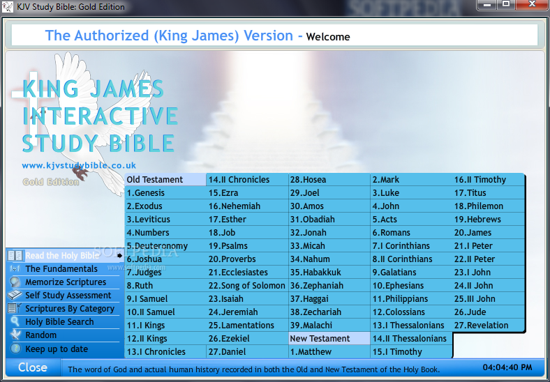550x382 pixels.
Task: Open 13.I Chronicles
Action: tap(165, 352)
